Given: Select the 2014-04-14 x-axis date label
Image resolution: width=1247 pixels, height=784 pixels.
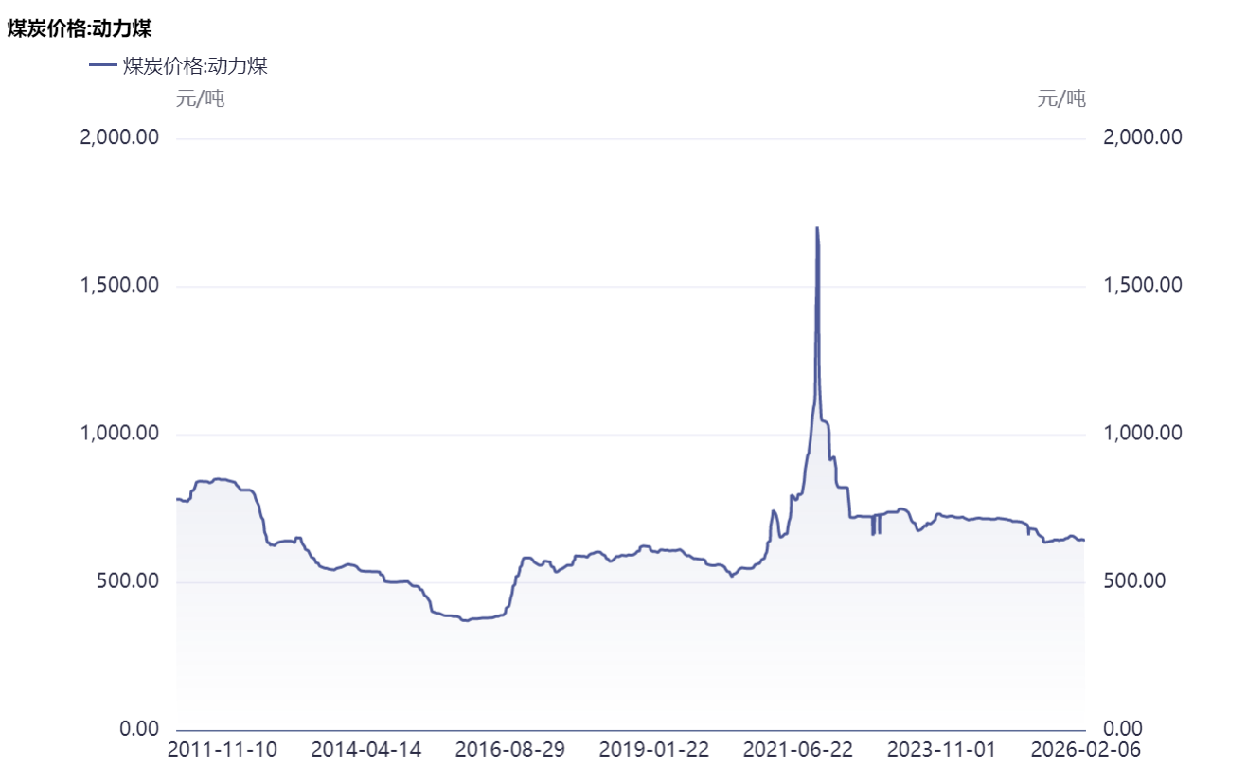Looking at the screenshot, I should click(x=366, y=750).
